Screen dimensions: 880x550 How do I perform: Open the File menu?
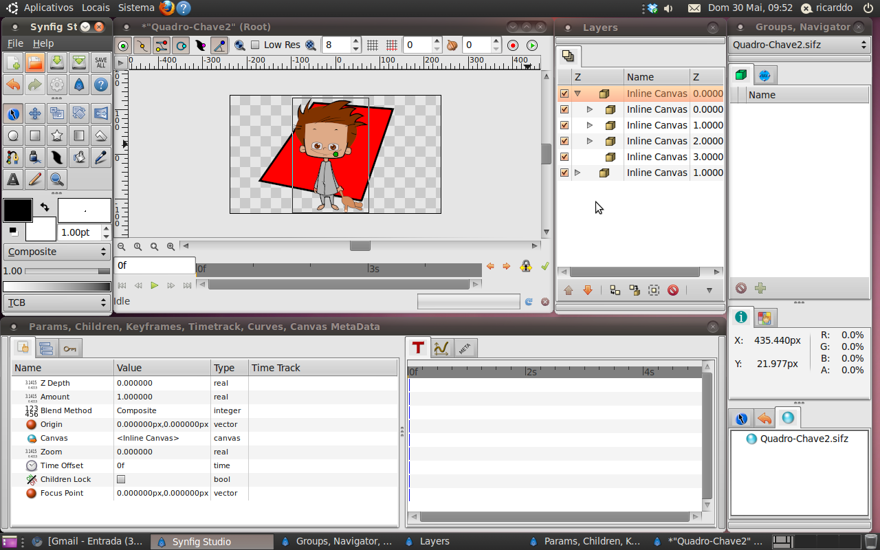point(15,43)
